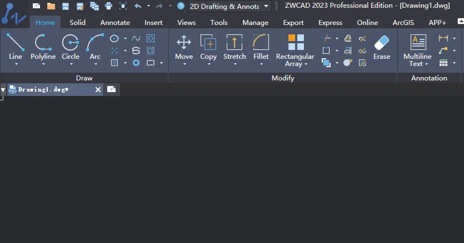Viewport: 464px width, 243px height.
Task: Collapse the ribbon with the up arrow
Action: point(461,21)
